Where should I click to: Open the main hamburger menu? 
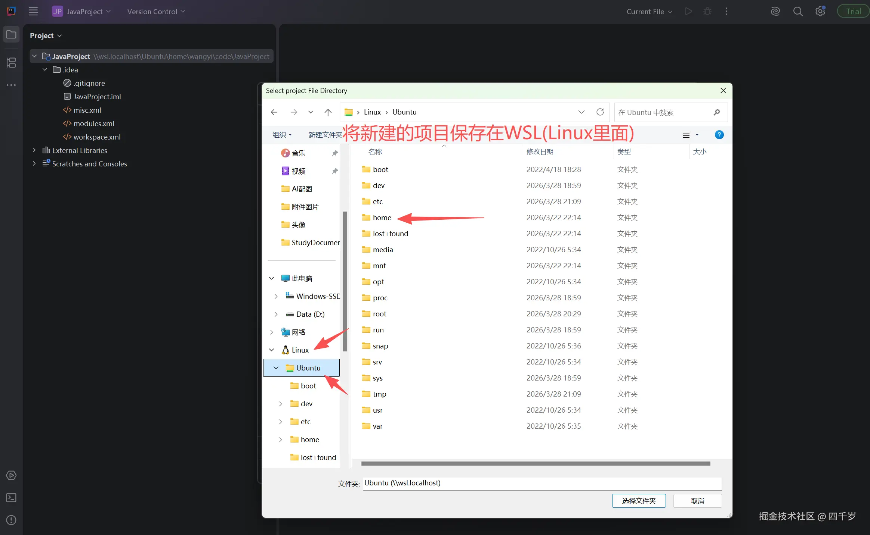tap(33, 11)
